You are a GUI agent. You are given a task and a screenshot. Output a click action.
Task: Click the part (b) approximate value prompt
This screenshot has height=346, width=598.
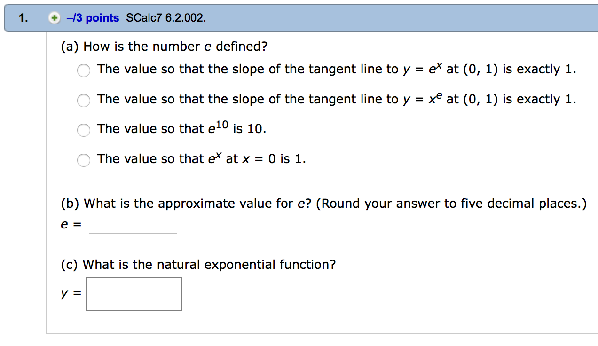tap(323, 204)
